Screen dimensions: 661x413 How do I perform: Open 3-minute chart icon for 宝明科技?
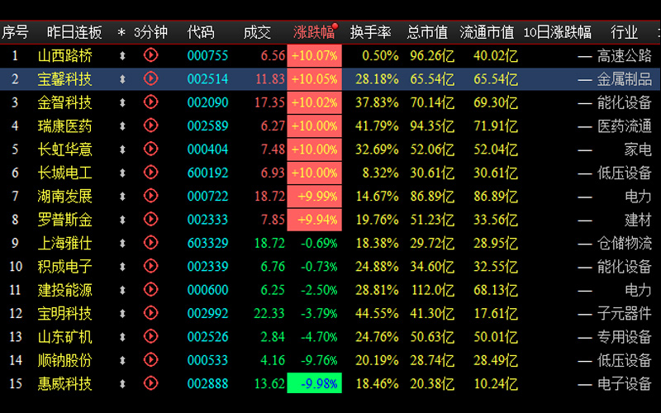pos(150,313)
